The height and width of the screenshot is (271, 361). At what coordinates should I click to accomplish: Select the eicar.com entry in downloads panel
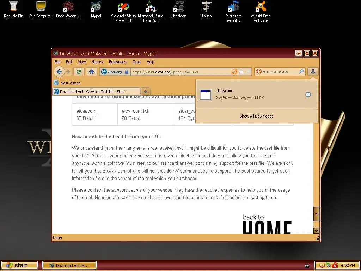click(x=257, y=94)
